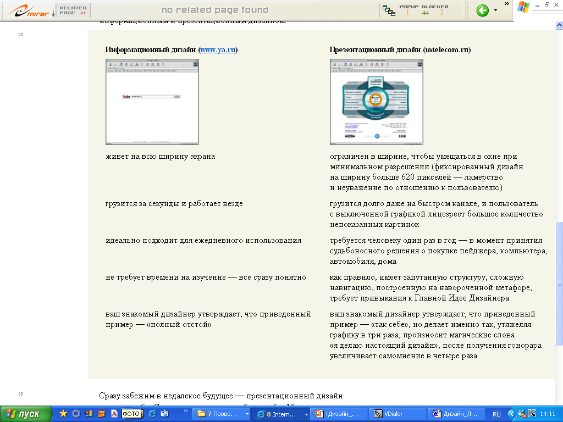Expand hidden tray icons arrow

(x=512, y=414)
